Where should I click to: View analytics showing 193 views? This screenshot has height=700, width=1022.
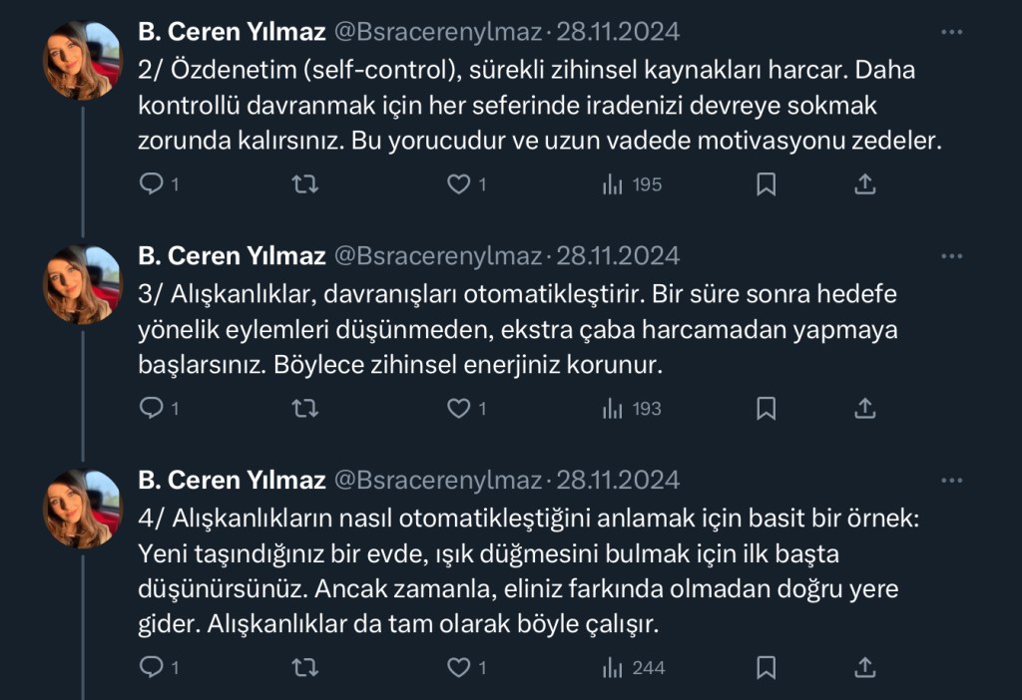click(632, 409)
